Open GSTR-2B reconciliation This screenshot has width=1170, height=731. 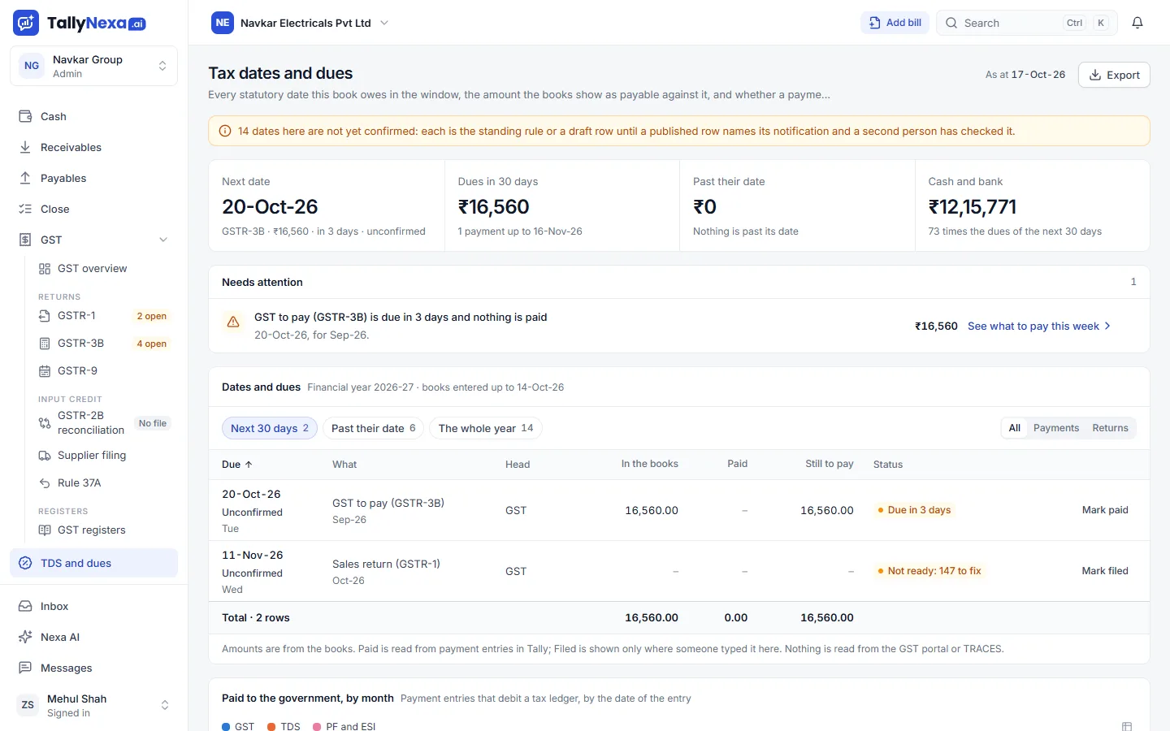point(104,422)
